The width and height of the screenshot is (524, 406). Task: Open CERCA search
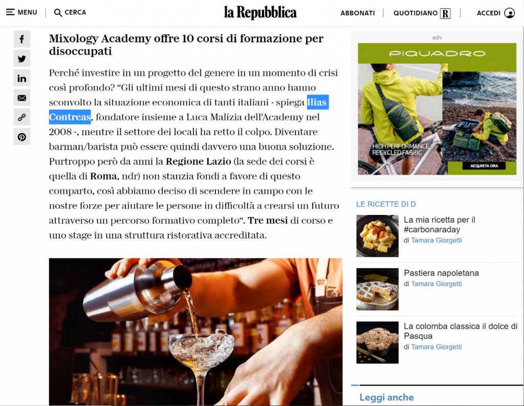click(70, 12)
